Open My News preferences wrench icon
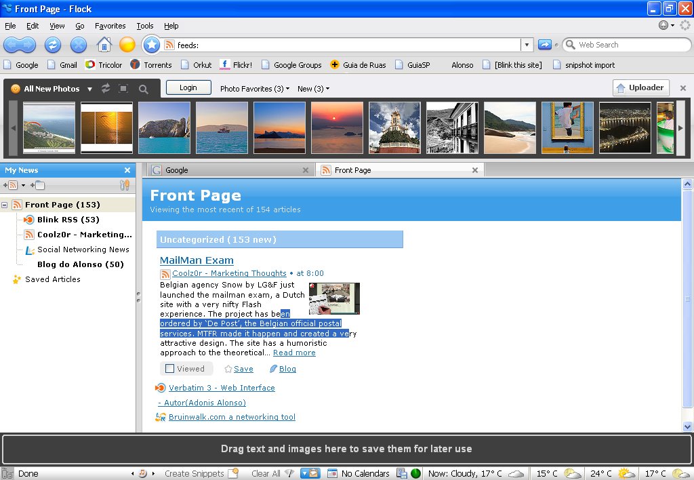This screenshot has width=694, height=480. tap(125, 185)
